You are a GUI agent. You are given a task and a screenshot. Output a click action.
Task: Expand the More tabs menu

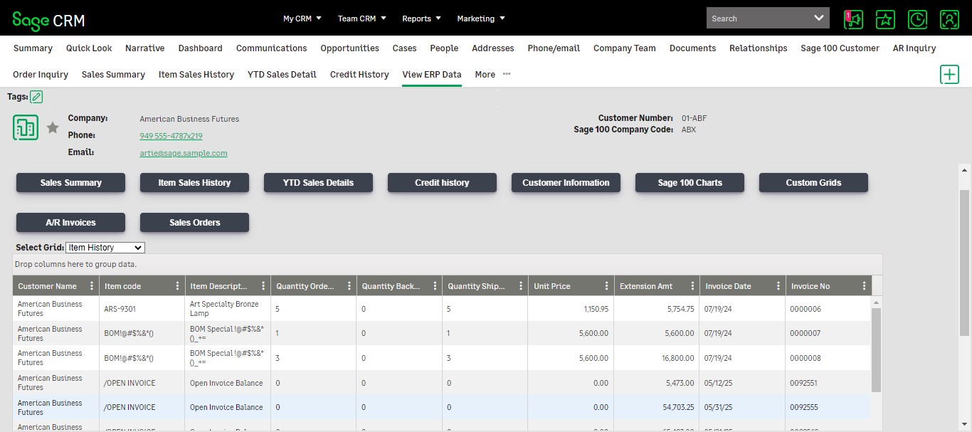point(492,75)
